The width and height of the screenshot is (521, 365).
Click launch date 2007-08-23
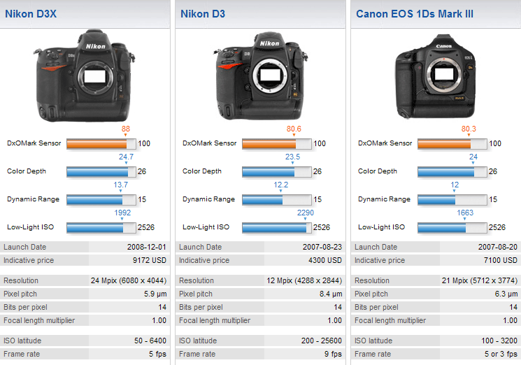[322, 247]
